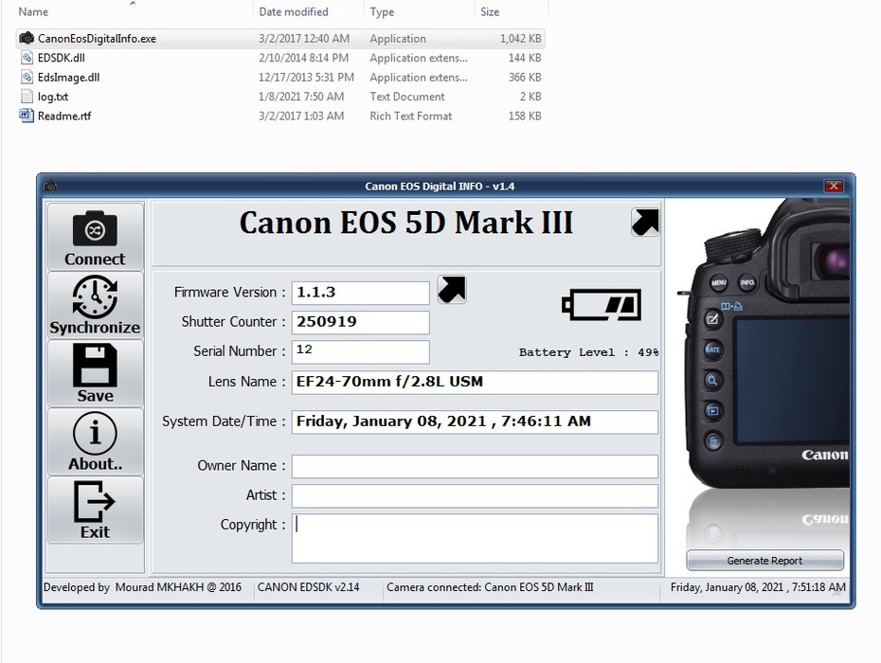This screenshot has height=663, width=881.
Task: Click the date '1/8/2021 7:50 AM'
Action: pyautogui.click(x=301, y=97)
